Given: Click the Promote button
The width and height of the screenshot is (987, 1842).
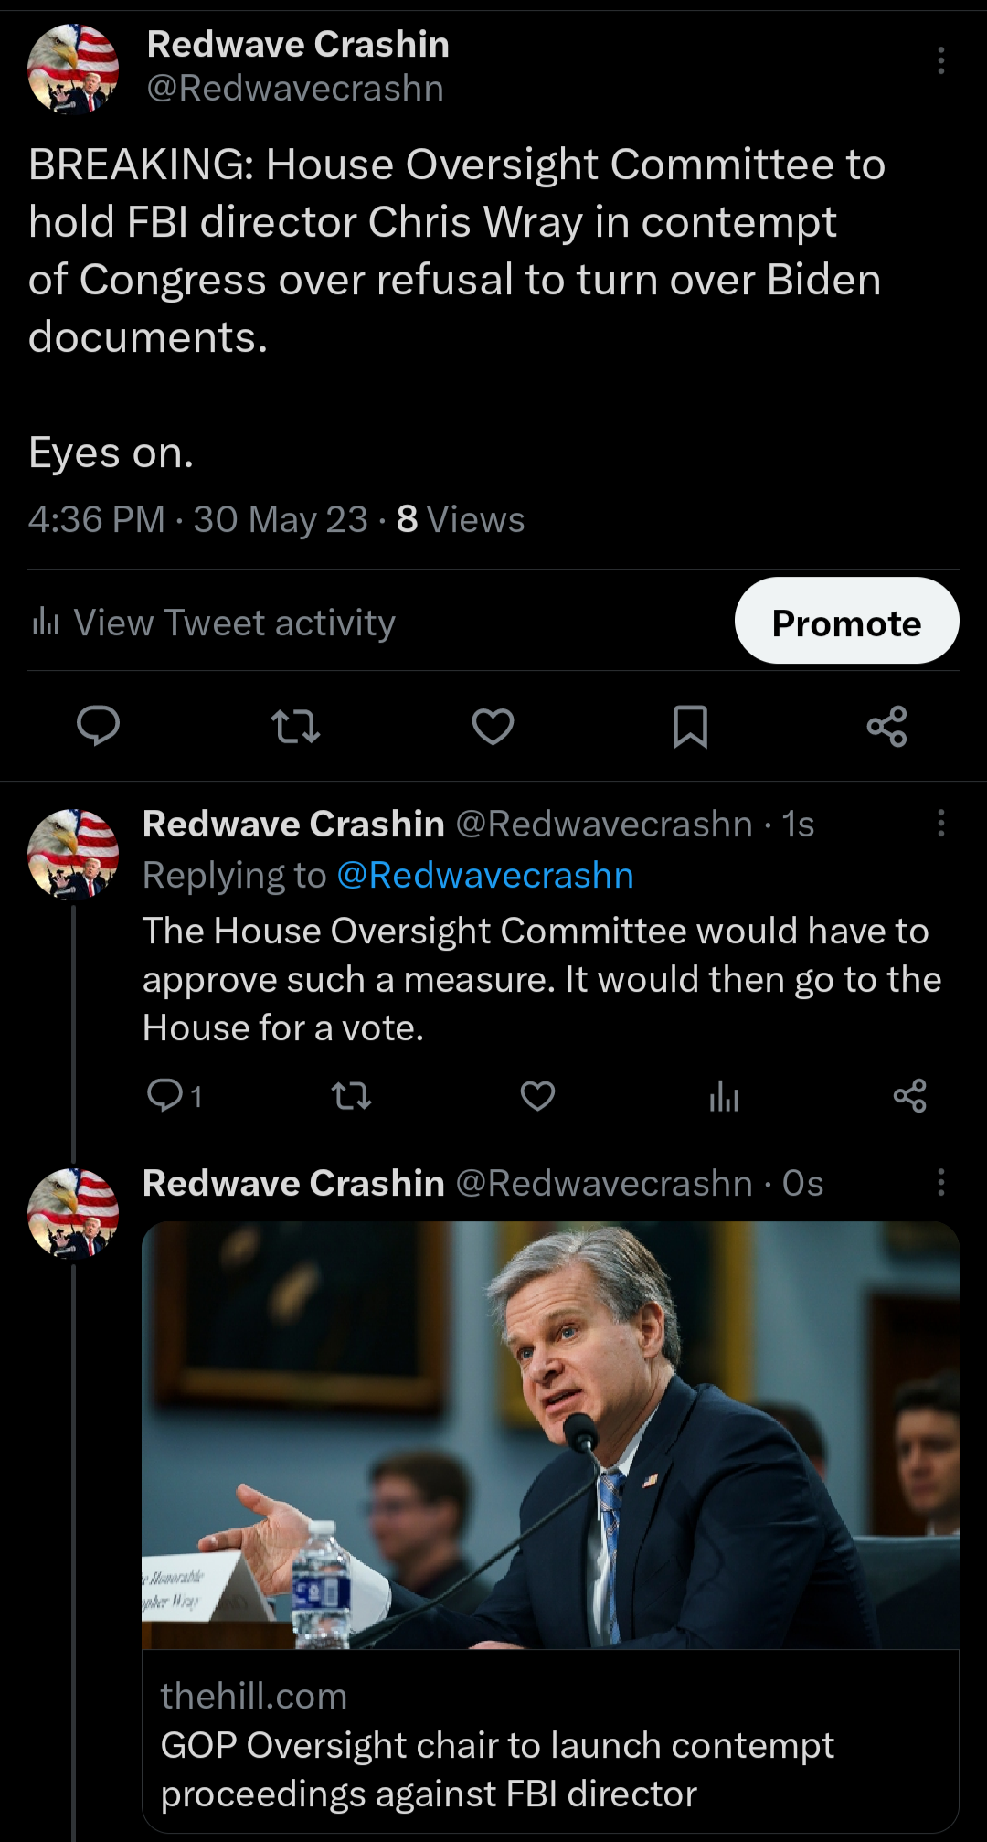Looking at the screenshot, I should (x=846, y=622).
